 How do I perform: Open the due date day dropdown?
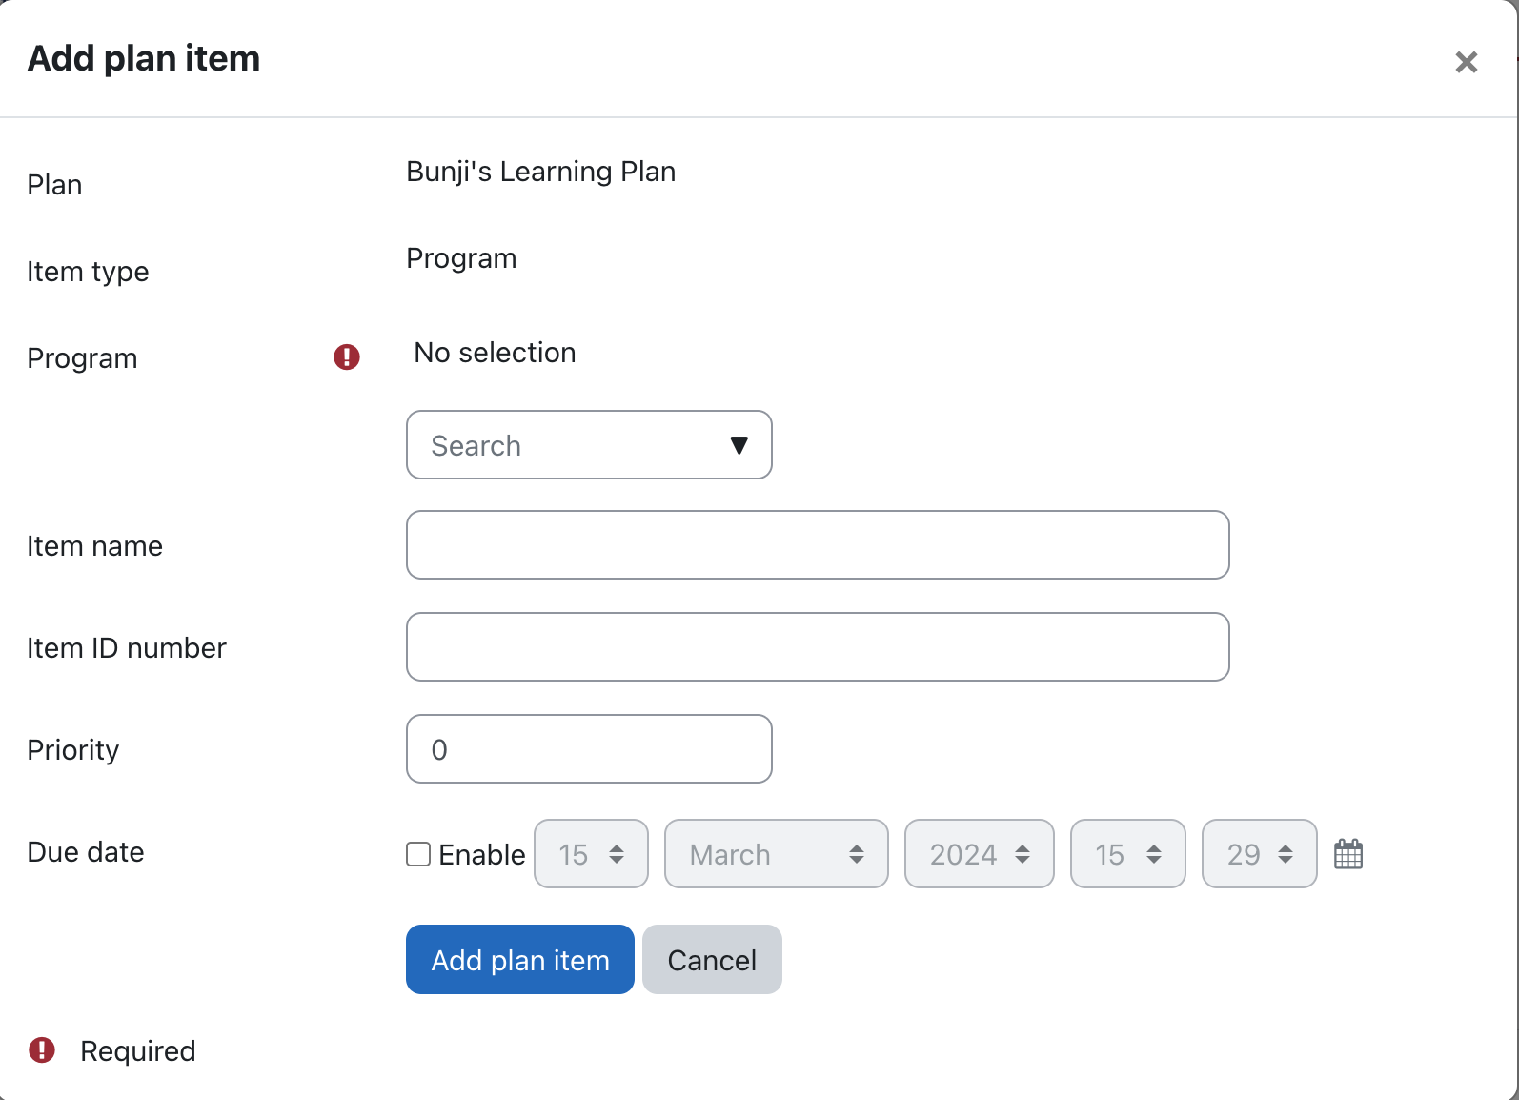[591, 854]
